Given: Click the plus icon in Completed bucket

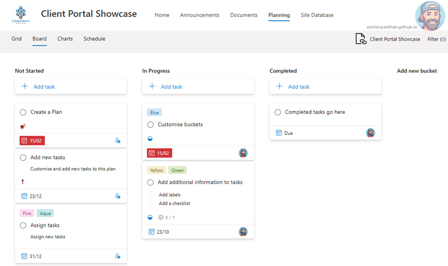Looking at the screenshot, I should tap(279, 87).
